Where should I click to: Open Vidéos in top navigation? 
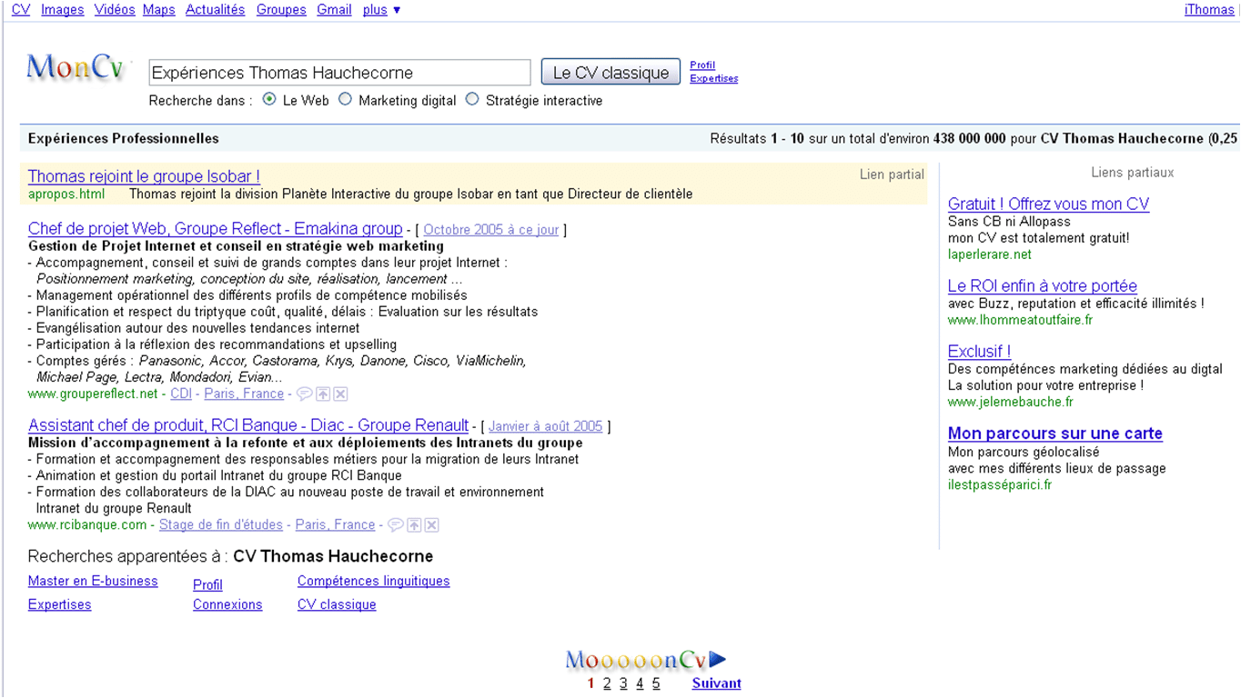pos(115,9)
